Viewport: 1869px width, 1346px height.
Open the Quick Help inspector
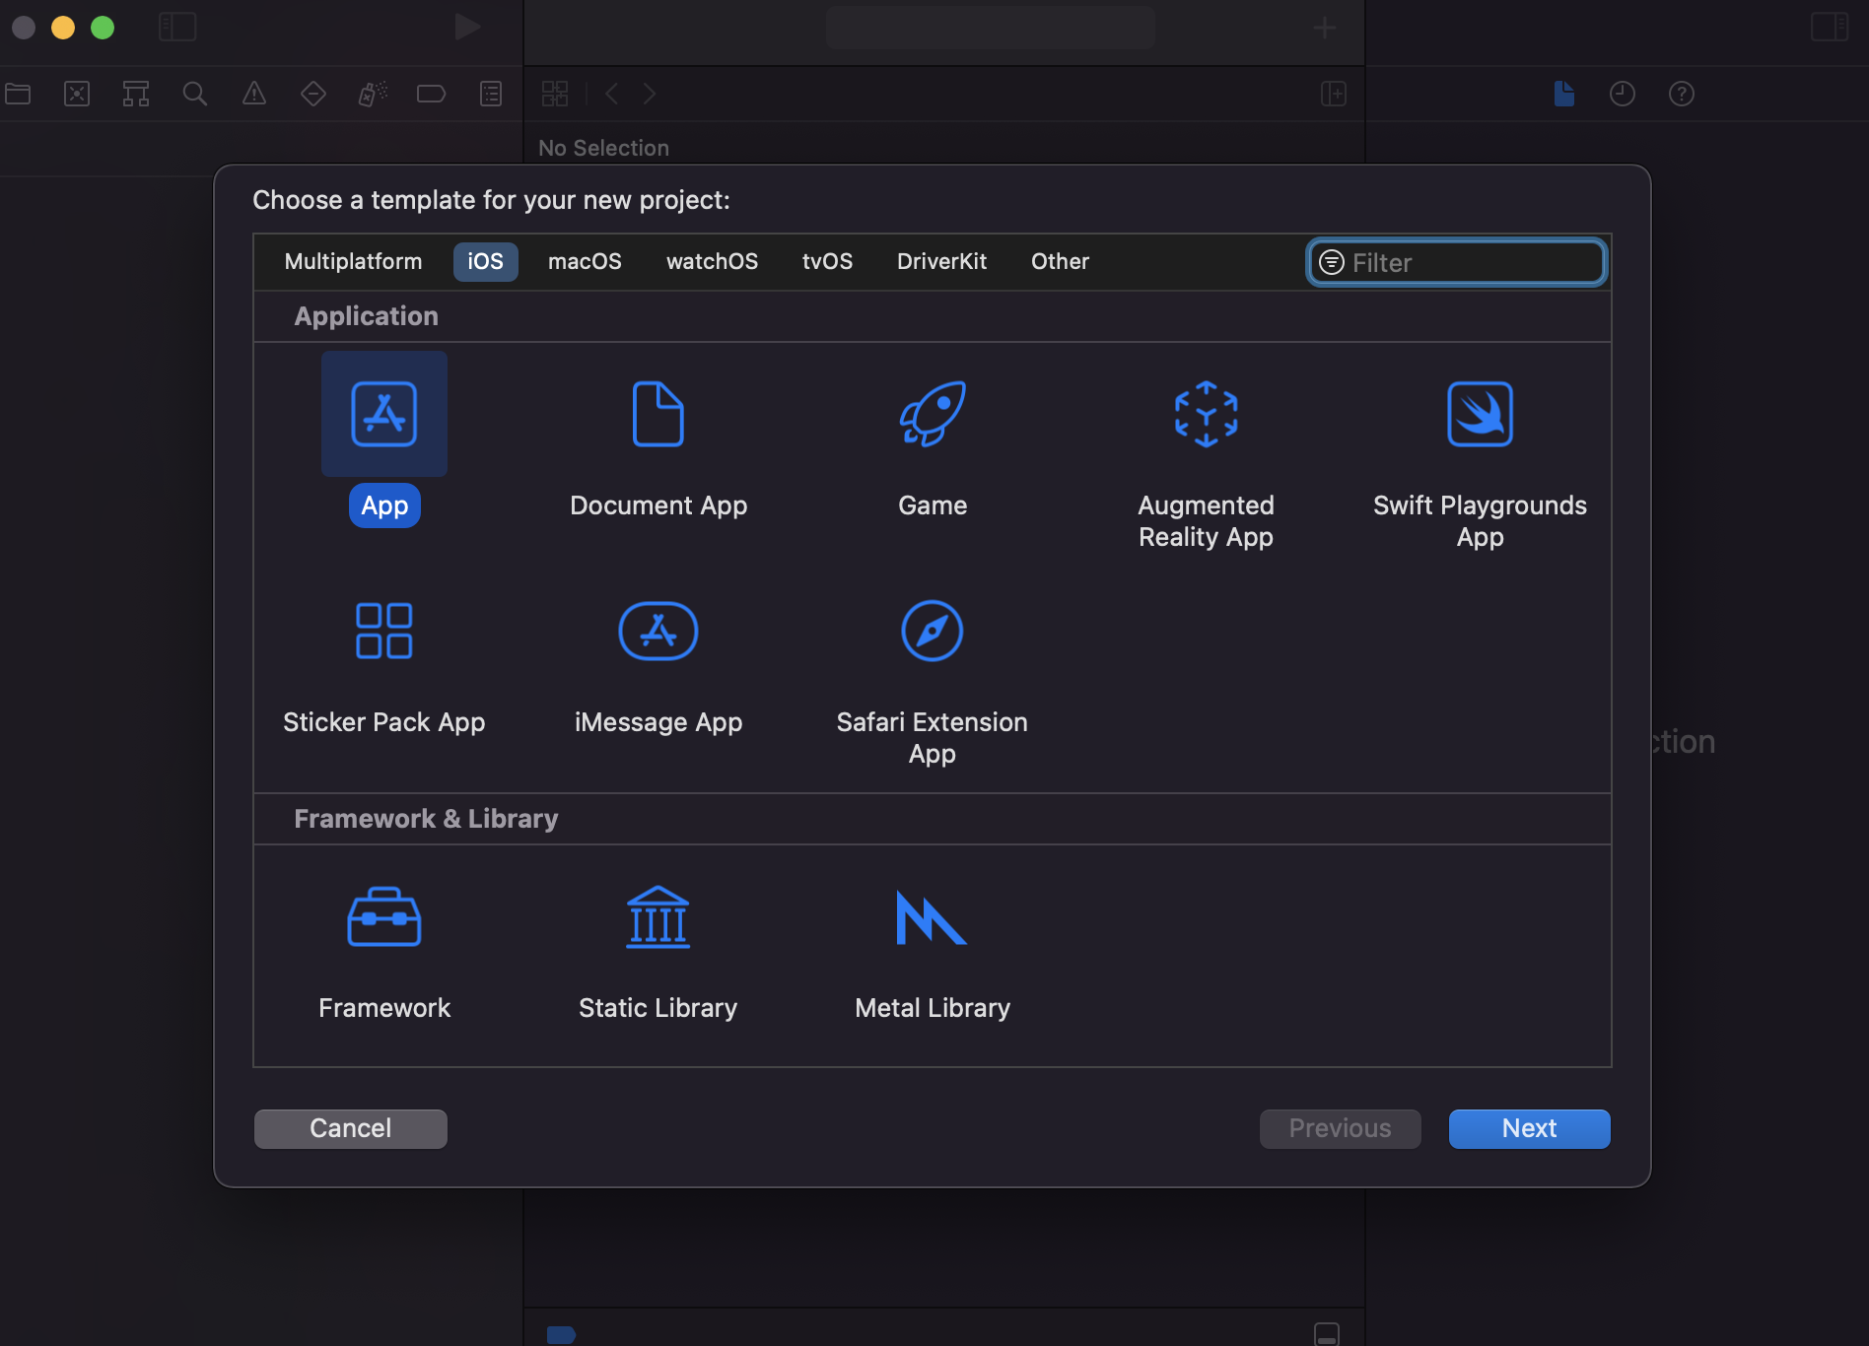[x=1682, y=94]
